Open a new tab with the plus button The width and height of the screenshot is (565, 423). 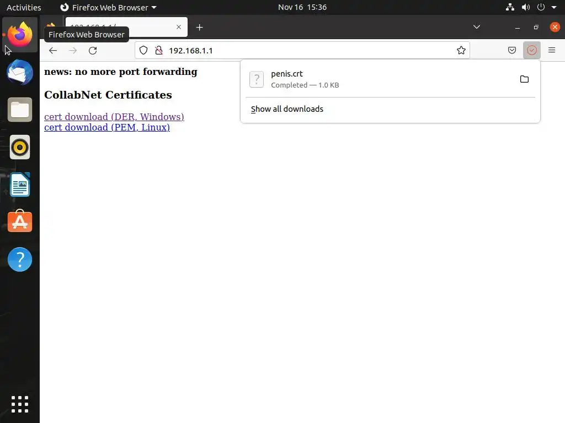(x=199, y=28)
